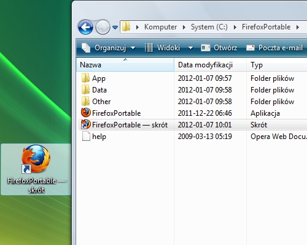Select the App folder icon
The image size is (307, 245).
(x=85, y=78)
